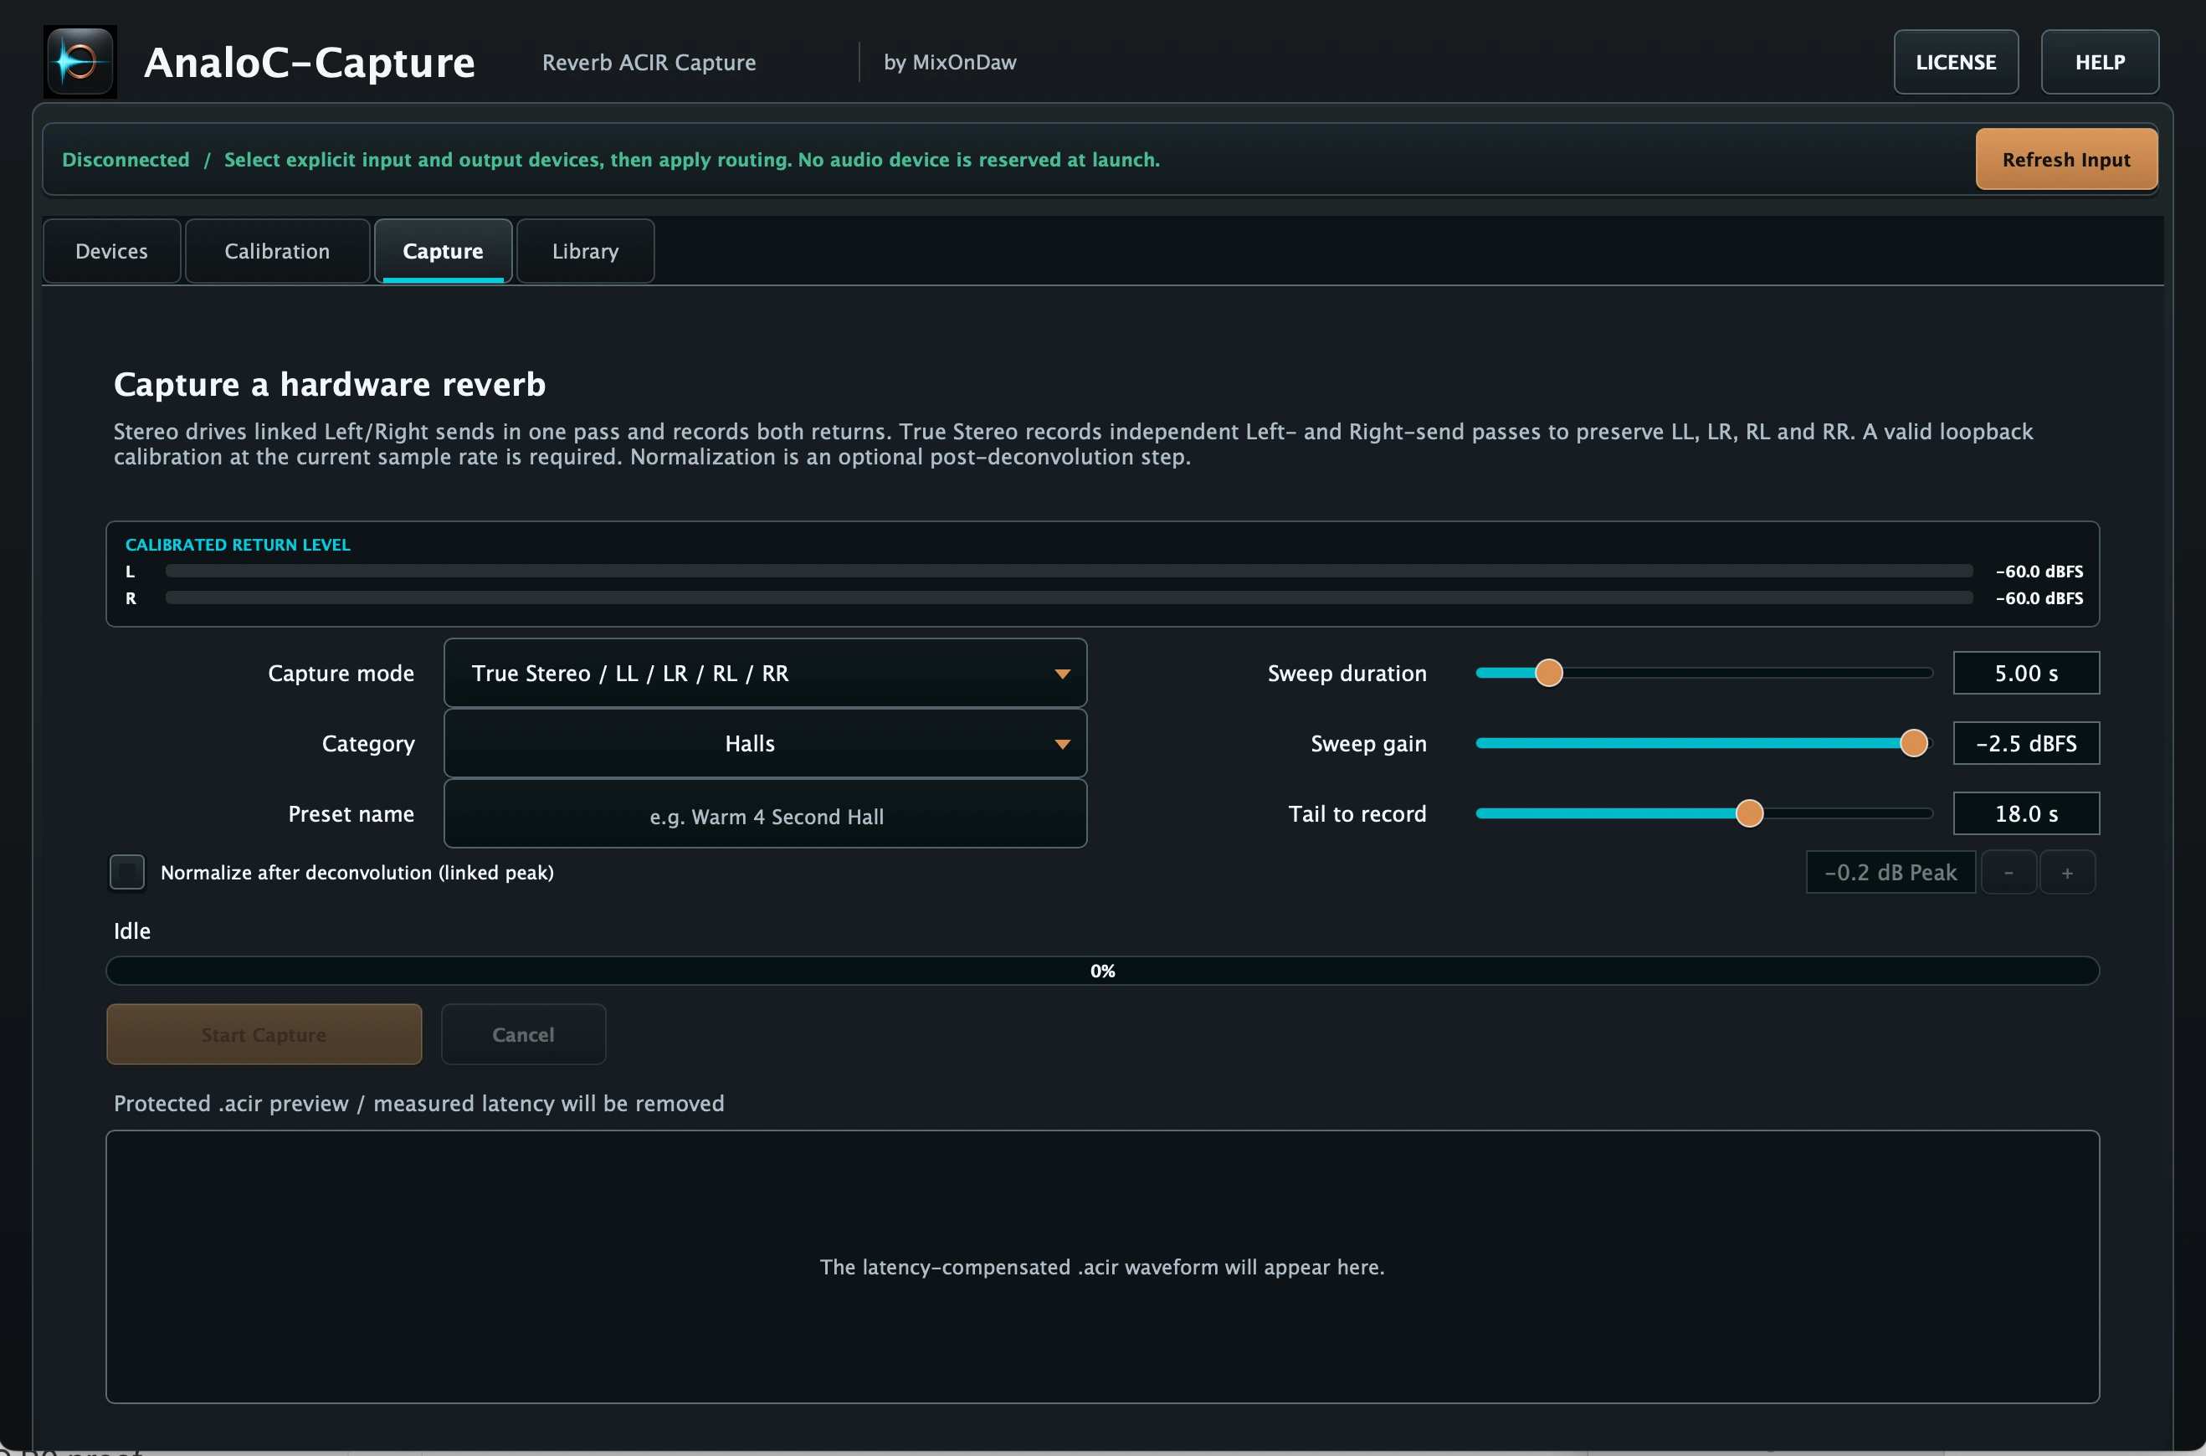
Task: Click the Disconnected status text
Action: (126, 160)
